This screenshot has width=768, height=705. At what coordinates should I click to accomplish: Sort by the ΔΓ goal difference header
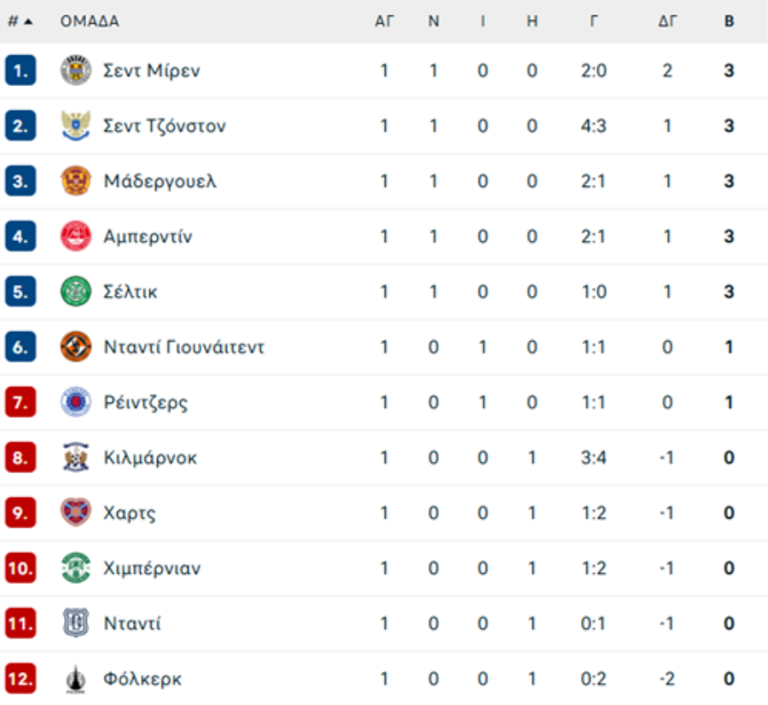(x=667, y=21)
